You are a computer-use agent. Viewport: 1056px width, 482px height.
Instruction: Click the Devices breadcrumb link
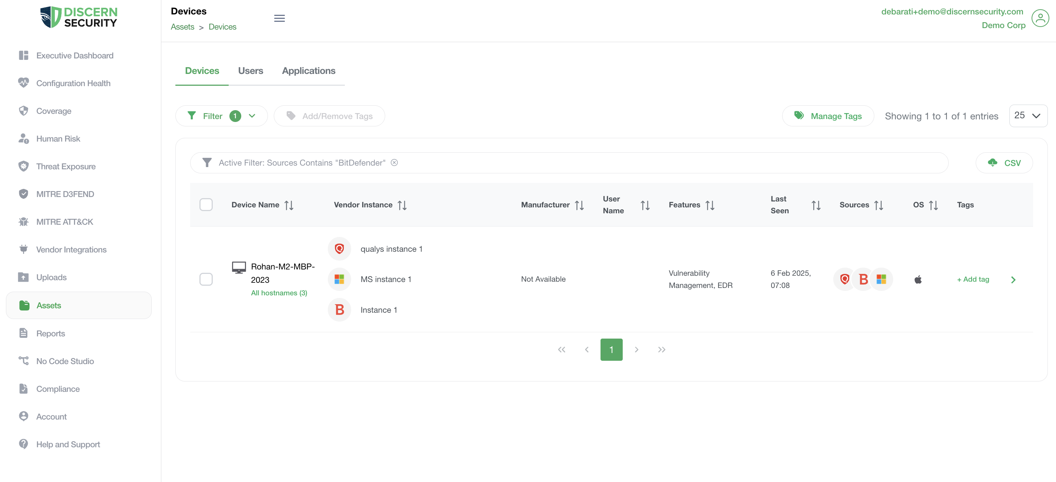coord(223,27)
